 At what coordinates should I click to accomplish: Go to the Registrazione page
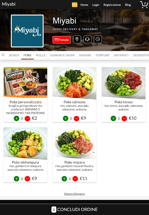[x=112, y=5]
